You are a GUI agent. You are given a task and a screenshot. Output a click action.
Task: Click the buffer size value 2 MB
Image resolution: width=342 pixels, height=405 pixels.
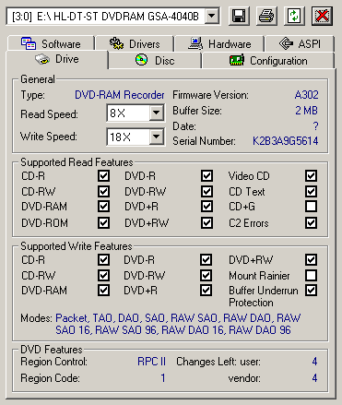coord(306,111)
